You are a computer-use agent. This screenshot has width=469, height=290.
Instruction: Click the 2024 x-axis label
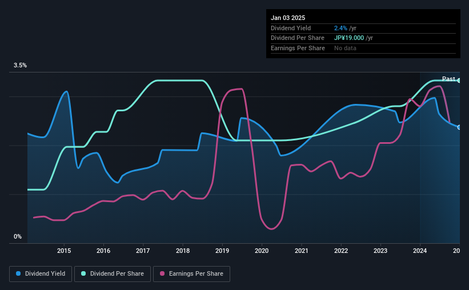pyautogui.click(x=420, y=251)
